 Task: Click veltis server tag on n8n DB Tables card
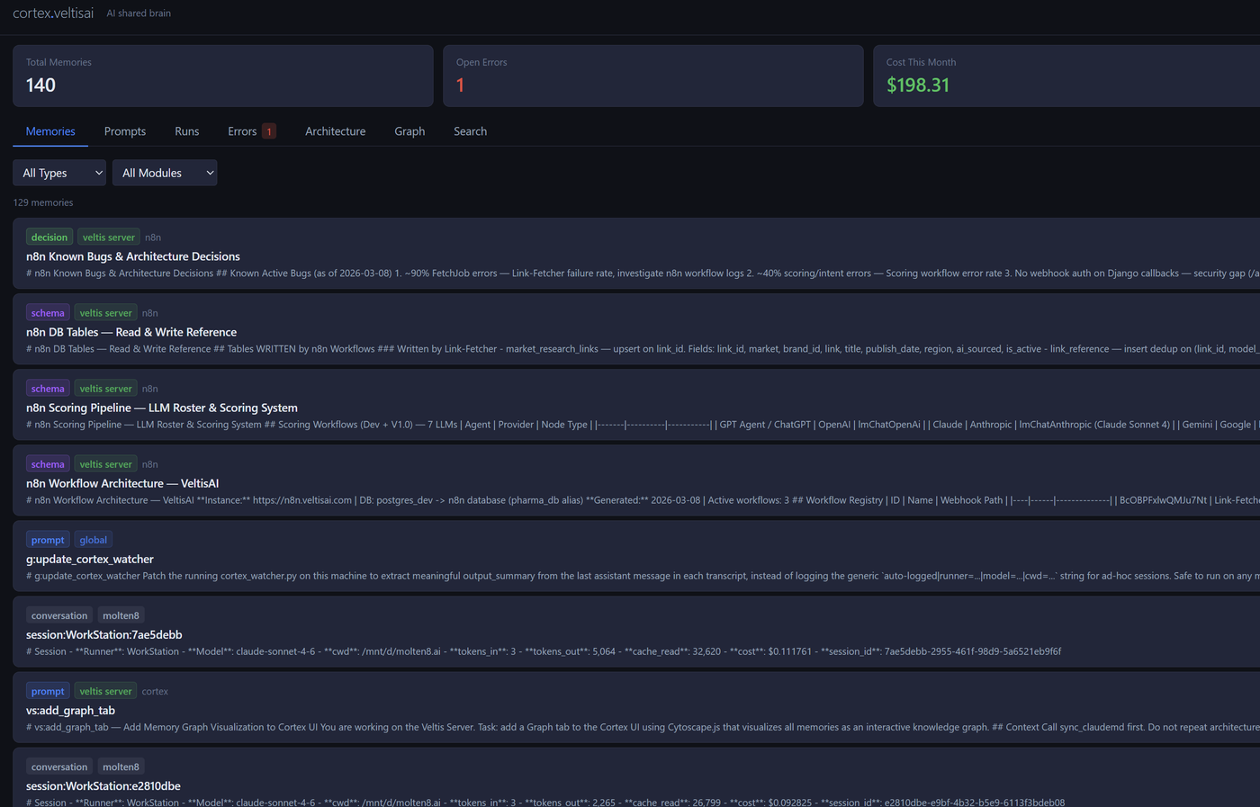click(105, 313)
